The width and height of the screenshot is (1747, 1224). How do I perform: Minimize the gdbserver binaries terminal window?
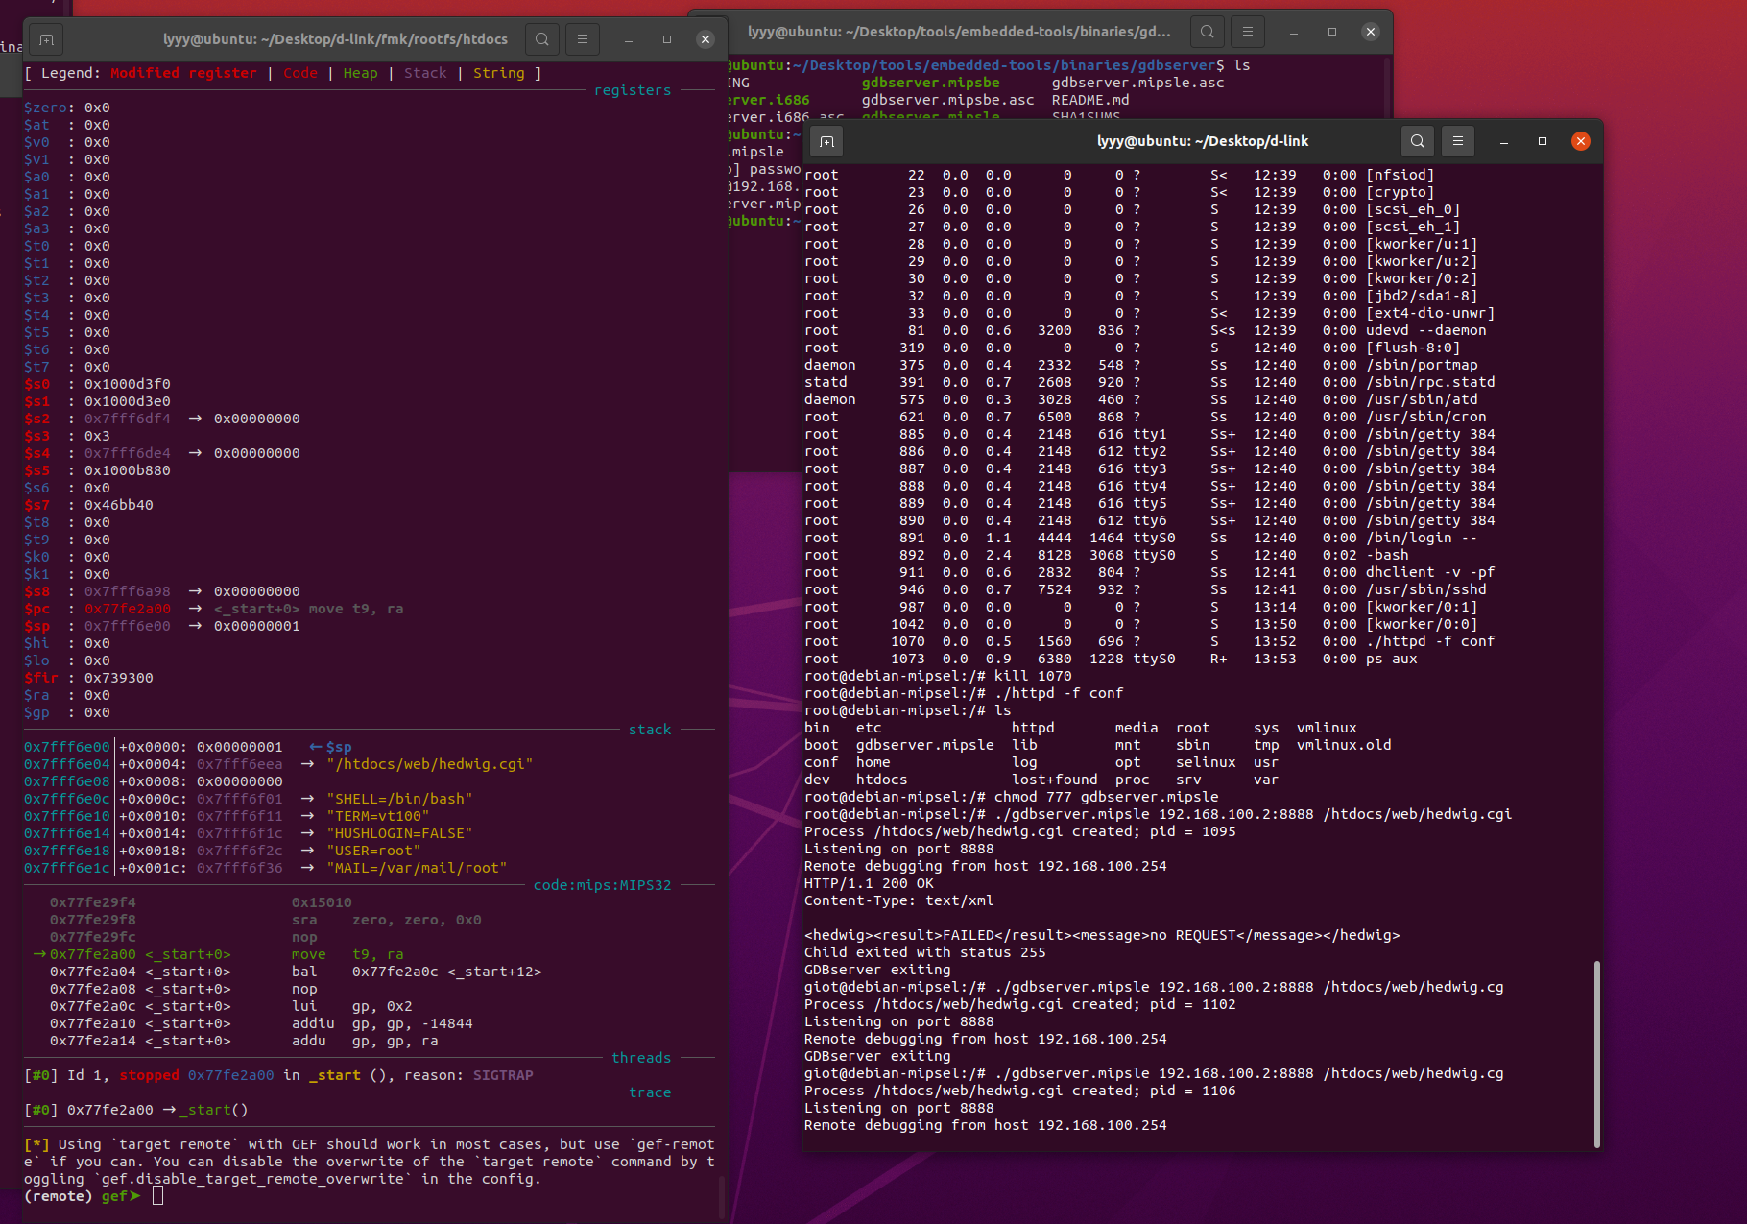[x=1294, y=32]
